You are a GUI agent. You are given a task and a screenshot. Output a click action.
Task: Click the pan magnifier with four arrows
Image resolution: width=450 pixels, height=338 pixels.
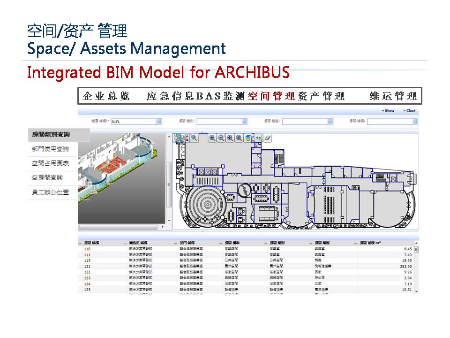click(x=230, y=138)
